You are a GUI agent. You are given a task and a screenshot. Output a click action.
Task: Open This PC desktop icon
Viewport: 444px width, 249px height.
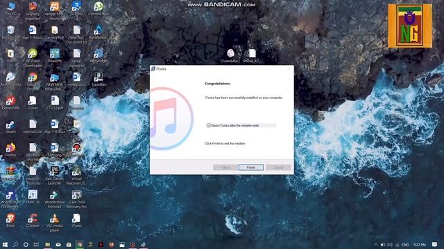coord(11,9)
